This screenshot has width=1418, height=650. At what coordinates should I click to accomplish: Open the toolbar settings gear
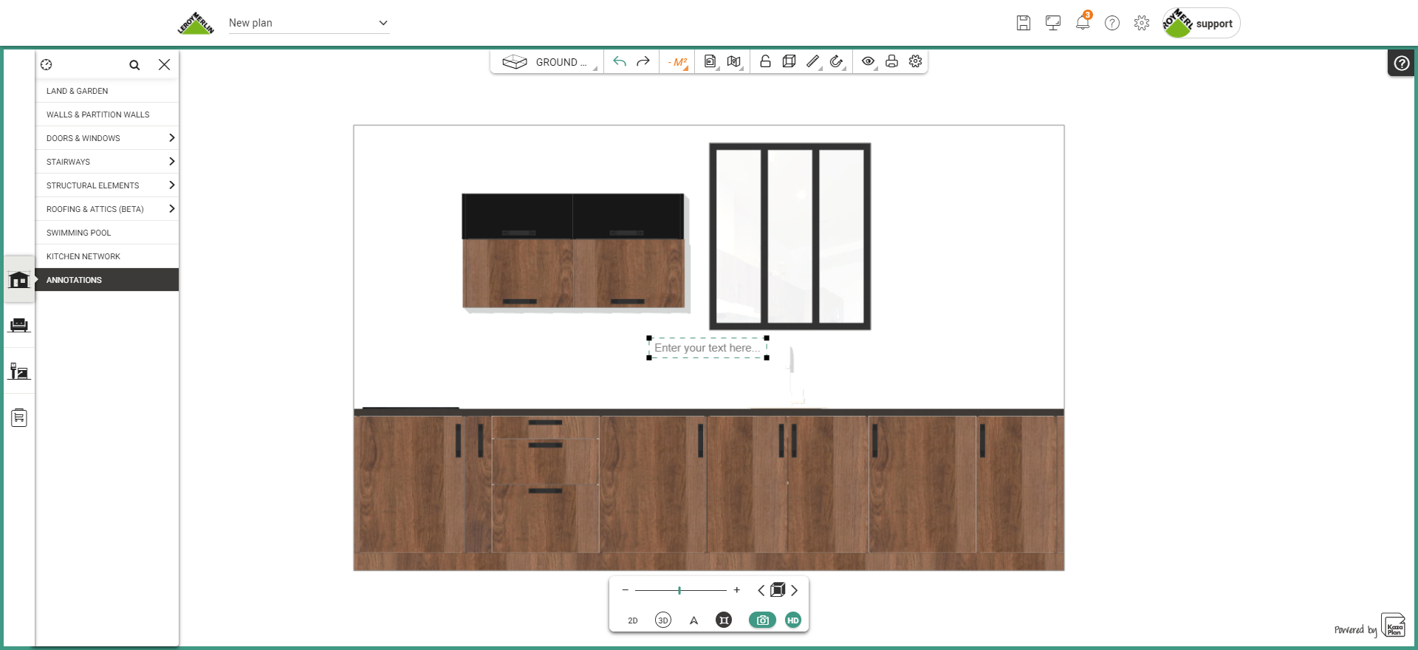916,61
